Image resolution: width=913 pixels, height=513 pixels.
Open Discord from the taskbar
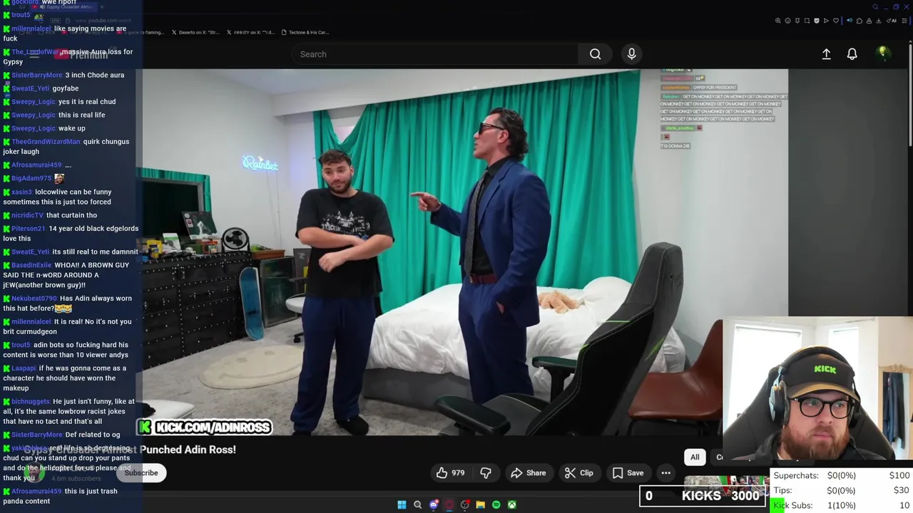(x=434, y=504)
